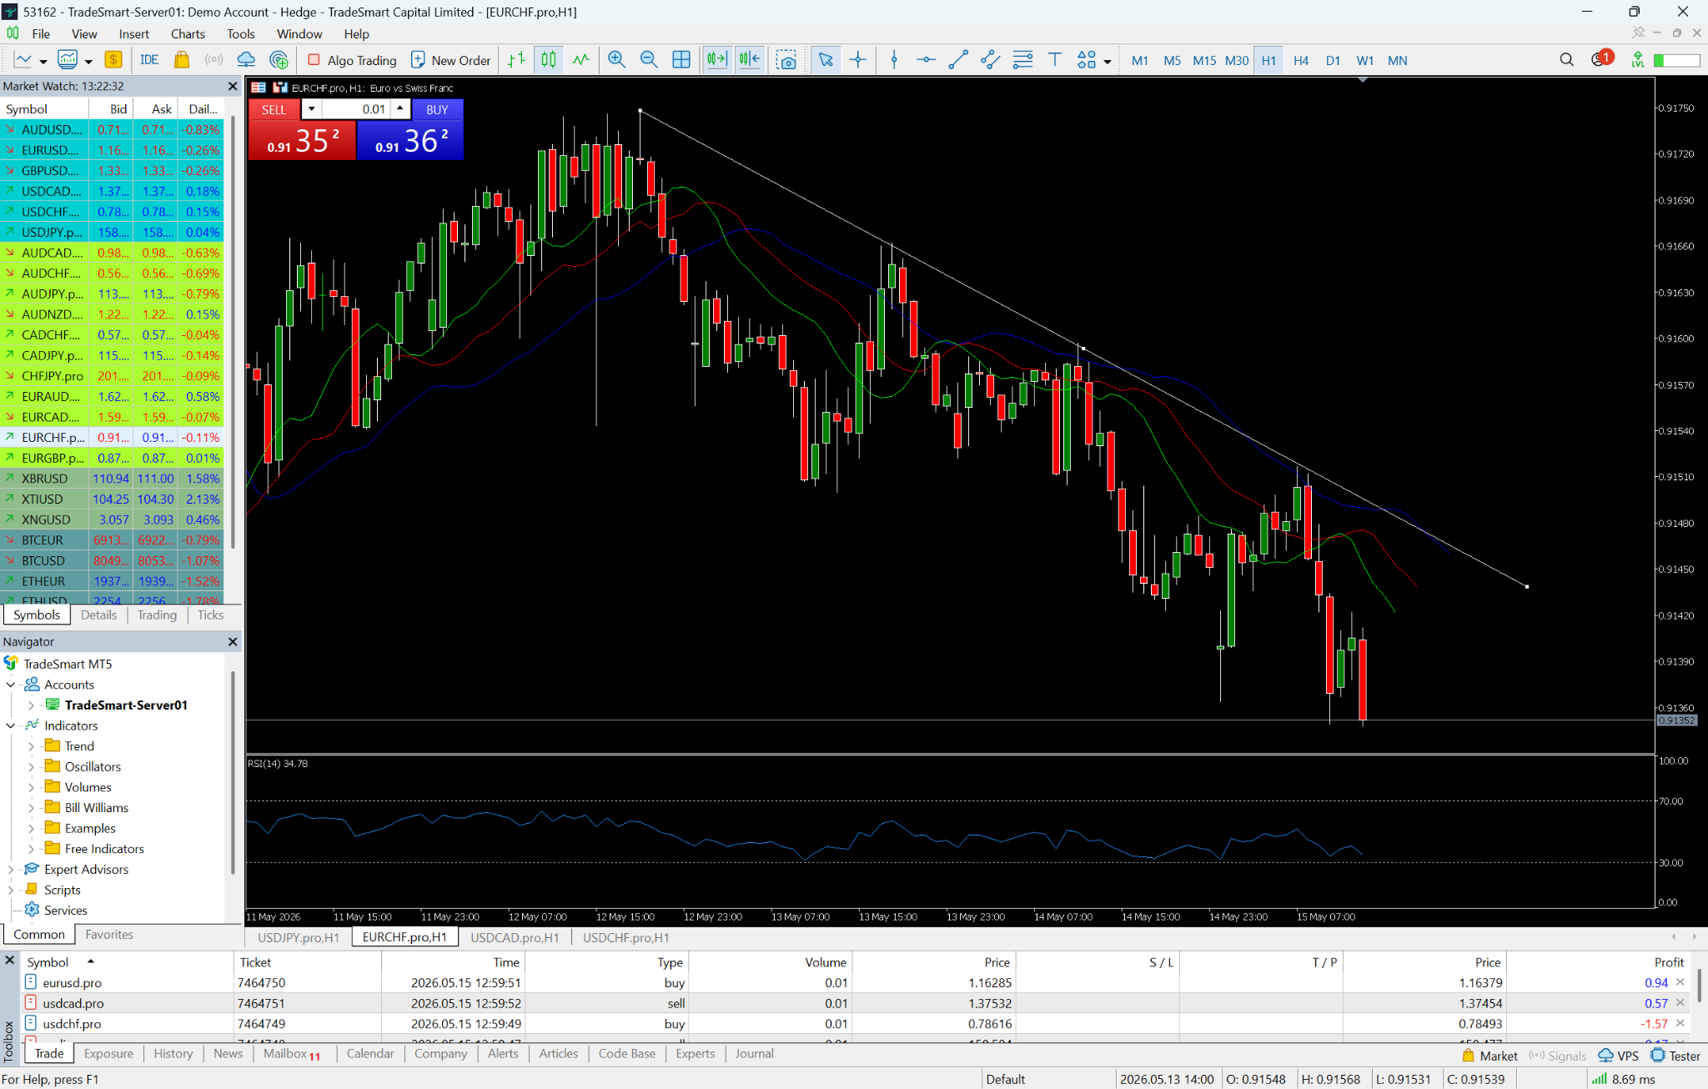Zoom in on the chart

(x=616, y=60)
